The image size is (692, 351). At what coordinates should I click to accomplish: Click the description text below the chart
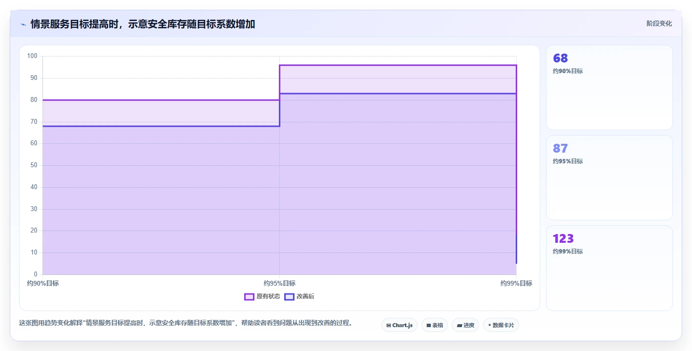(186, 323)
